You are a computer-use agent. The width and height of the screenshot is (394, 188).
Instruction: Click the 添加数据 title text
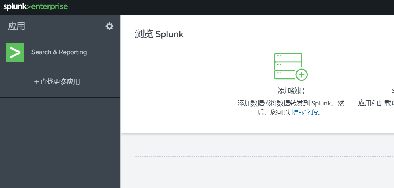[x=291, y=91]
